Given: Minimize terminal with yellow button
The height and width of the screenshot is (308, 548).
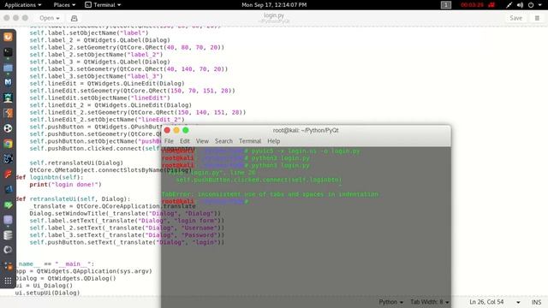Looking at the screenshot, I should (176, 130).
